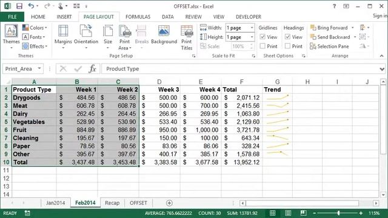Viewport: 388px width, 218px height.
Task: Click the Insert Function fx icon
Action: (93, 68)
